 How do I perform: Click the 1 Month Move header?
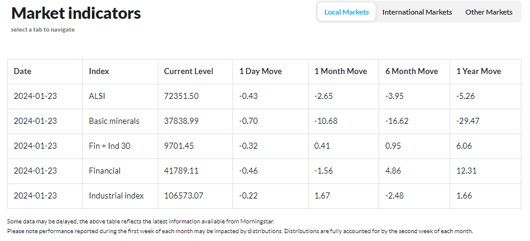(x=340, y=72)
